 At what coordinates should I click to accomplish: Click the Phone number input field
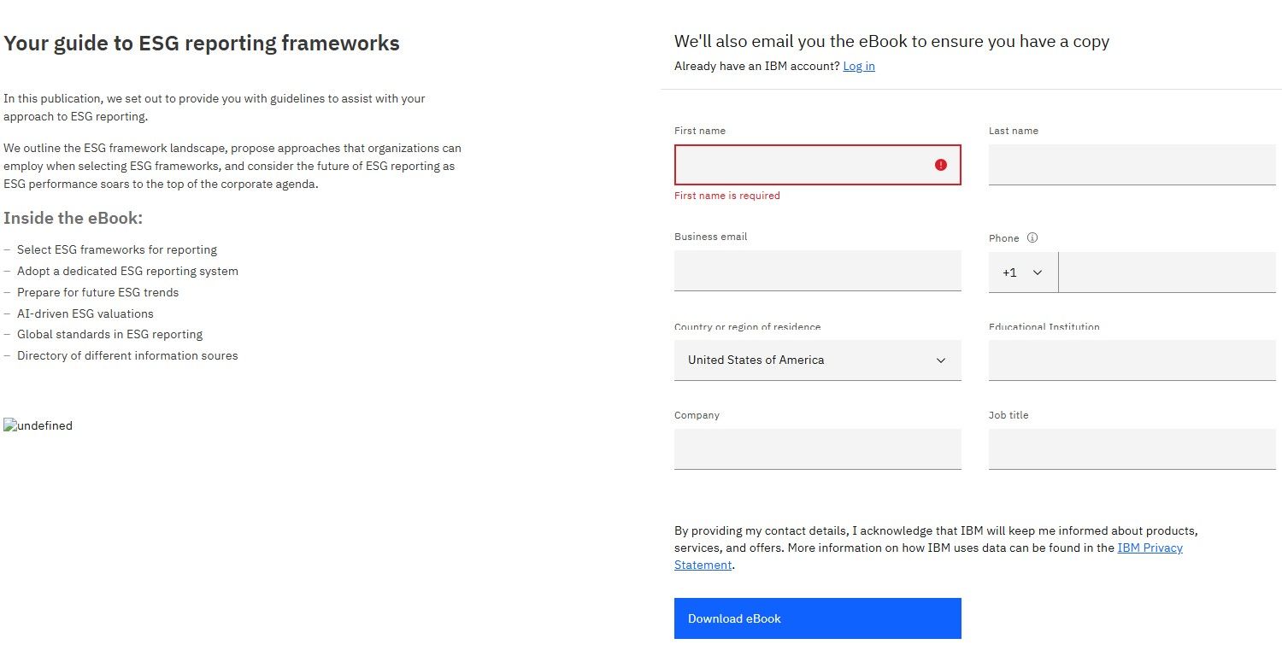[1167, 272]
